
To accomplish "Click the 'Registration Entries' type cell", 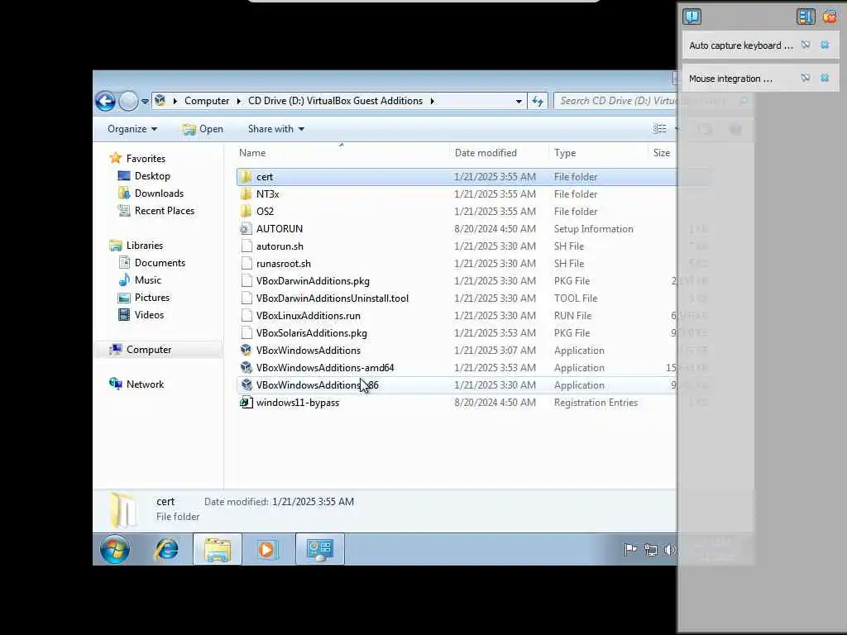I will pyautogui.click(x=596, y=403).
